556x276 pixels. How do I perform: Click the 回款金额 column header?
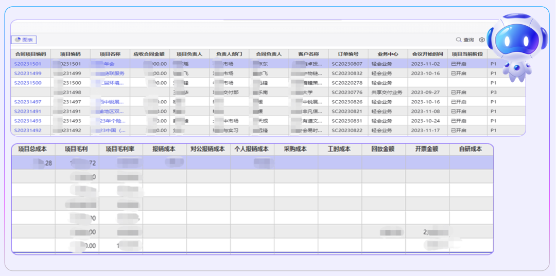pos(383,149)
